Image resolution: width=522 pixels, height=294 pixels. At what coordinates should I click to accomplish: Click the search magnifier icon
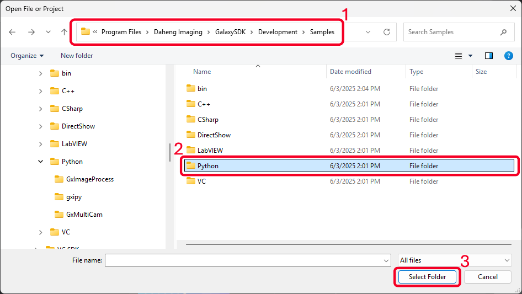point(503,32)
